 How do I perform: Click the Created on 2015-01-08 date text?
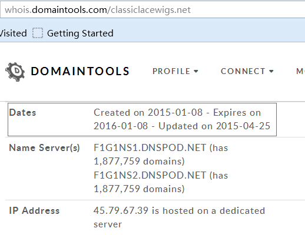click(x=148, y=113)
